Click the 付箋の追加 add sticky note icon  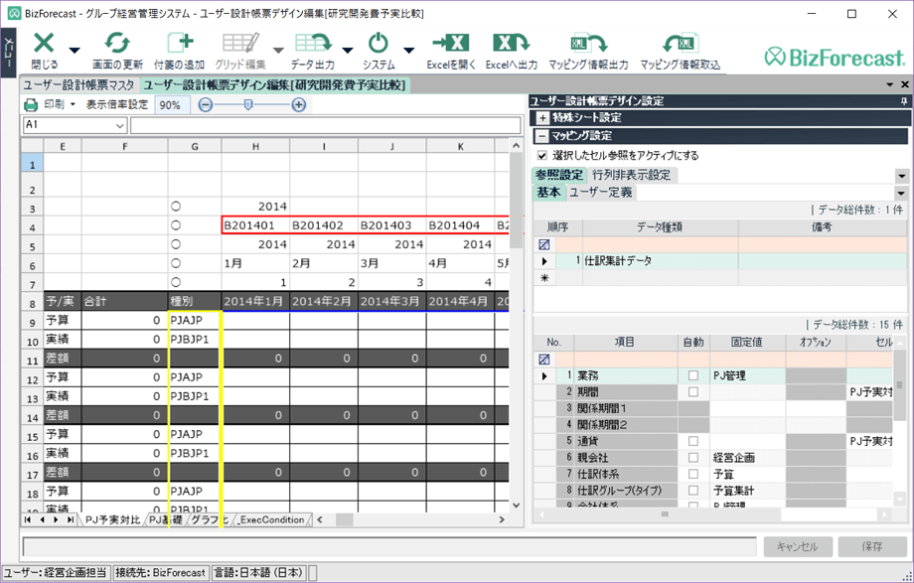pyautogui.click(x=180, y=44)
